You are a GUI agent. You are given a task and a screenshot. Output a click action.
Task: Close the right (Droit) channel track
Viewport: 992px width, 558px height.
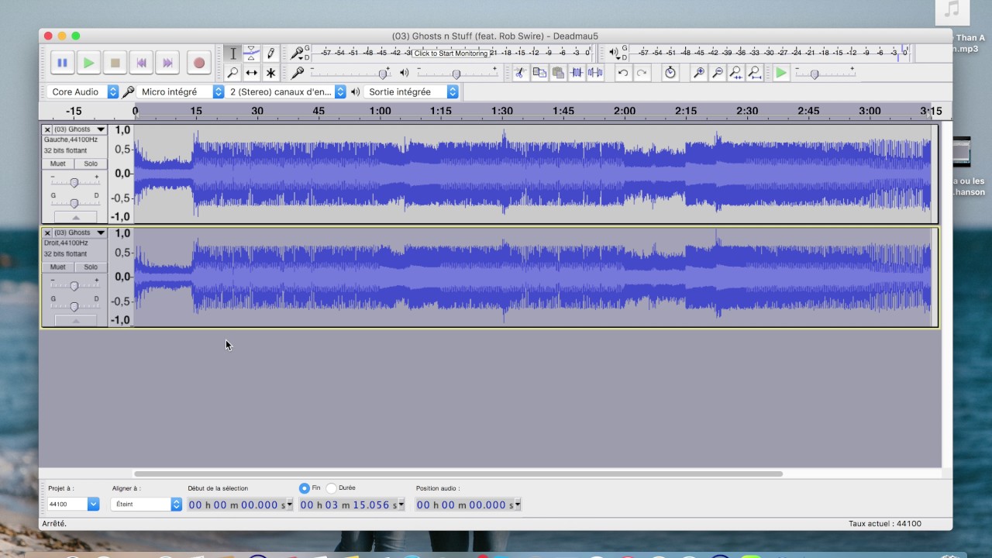click(x=47, y=232)
